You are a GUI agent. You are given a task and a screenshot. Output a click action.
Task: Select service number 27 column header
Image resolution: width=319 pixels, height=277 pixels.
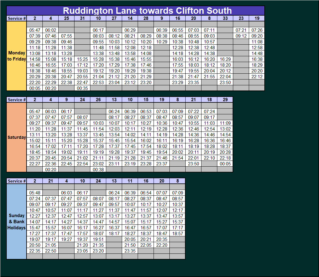(x=114, y=18)
